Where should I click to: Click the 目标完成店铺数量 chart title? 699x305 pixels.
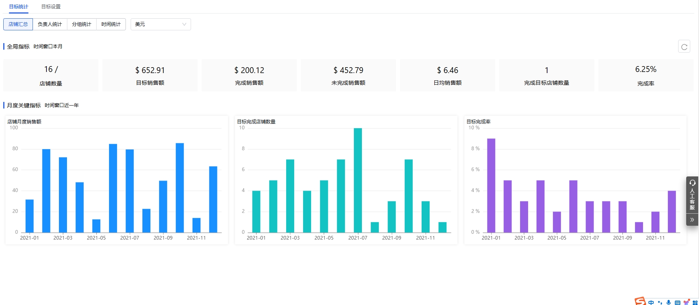coord(256,122)
